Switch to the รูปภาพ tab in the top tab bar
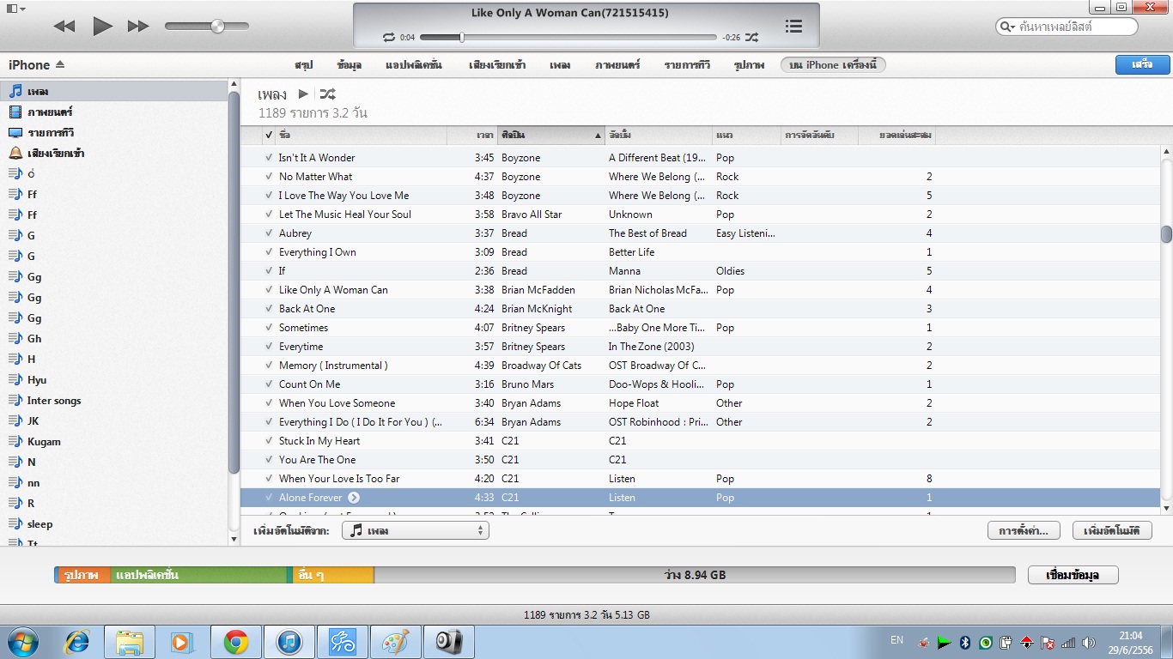 click(749, 65)
